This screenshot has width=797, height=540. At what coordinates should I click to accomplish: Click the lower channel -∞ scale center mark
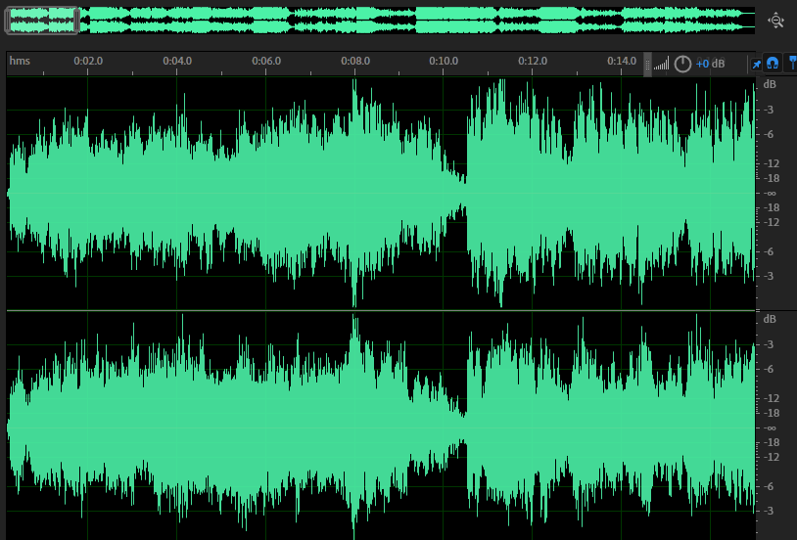pos(770,427)
